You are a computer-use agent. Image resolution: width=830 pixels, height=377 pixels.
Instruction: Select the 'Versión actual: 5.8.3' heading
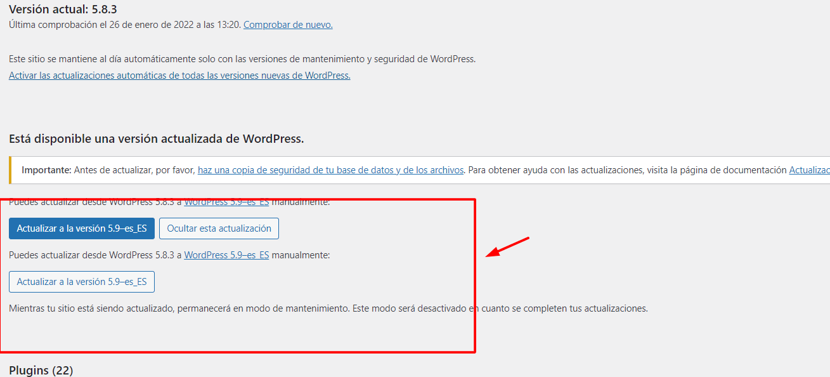(63, 10)
